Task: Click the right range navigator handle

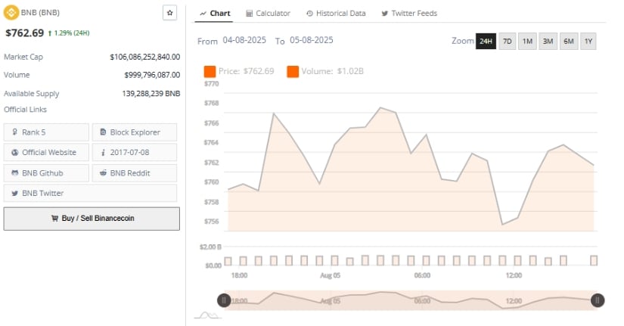Action: pos(598,300)
